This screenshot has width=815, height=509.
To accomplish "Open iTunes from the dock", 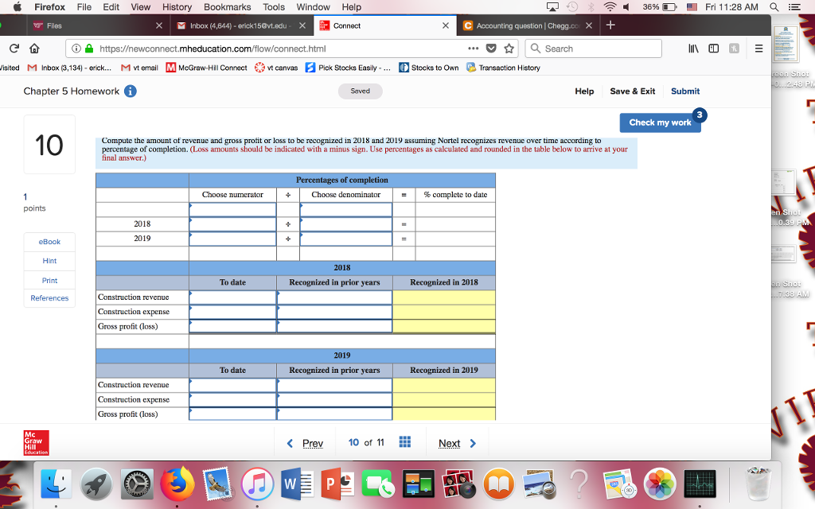I will tap(257, 484).
